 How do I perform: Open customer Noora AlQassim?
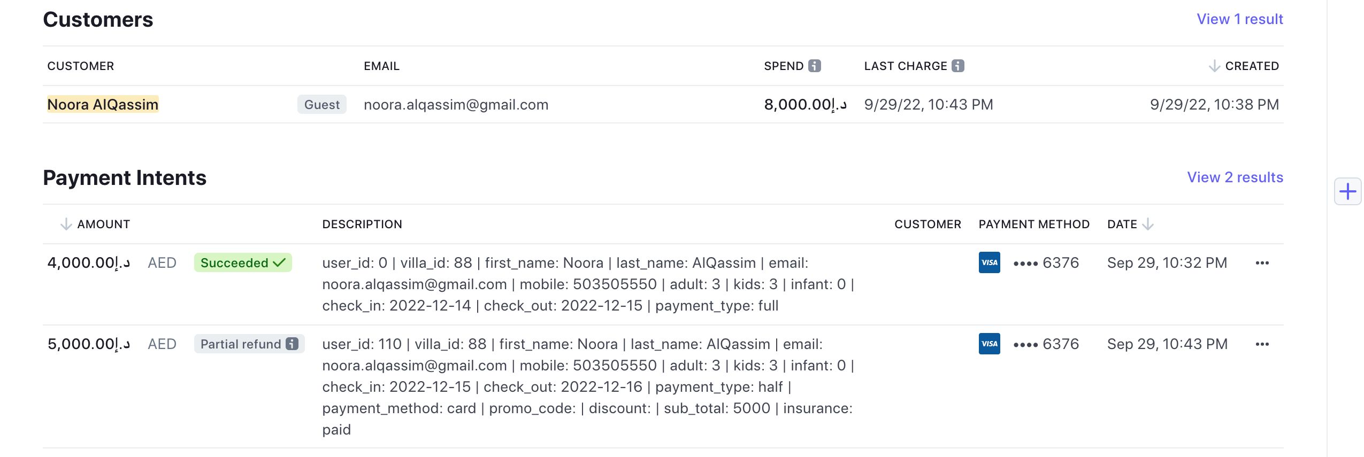(x=103, y=104)
